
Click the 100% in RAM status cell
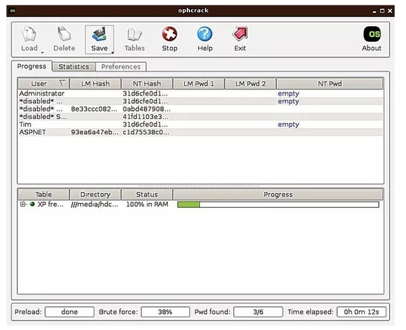(147, 204)
